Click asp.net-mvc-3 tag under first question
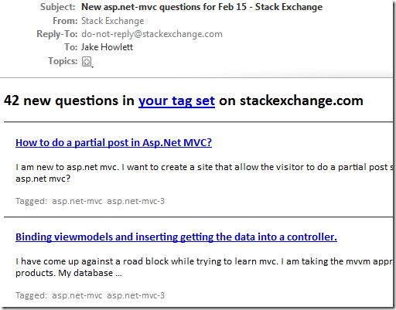This screenshot has height=310, width=396. tap(135, 201)
